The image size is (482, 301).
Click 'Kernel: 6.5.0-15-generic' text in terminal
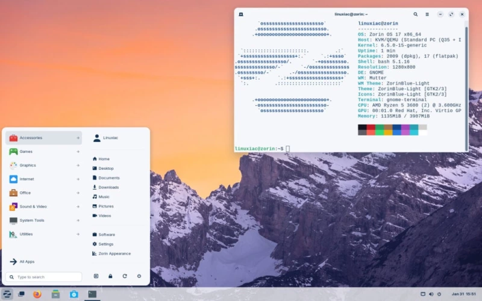pos(392,45)
